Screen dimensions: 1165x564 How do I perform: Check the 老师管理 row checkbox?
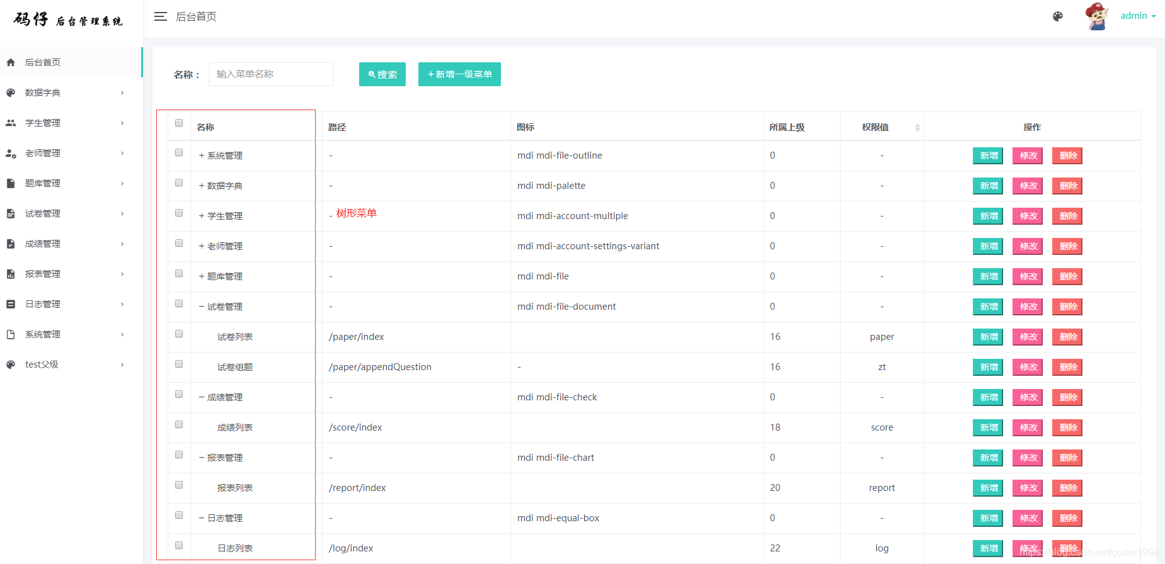[x=179, y=243]
